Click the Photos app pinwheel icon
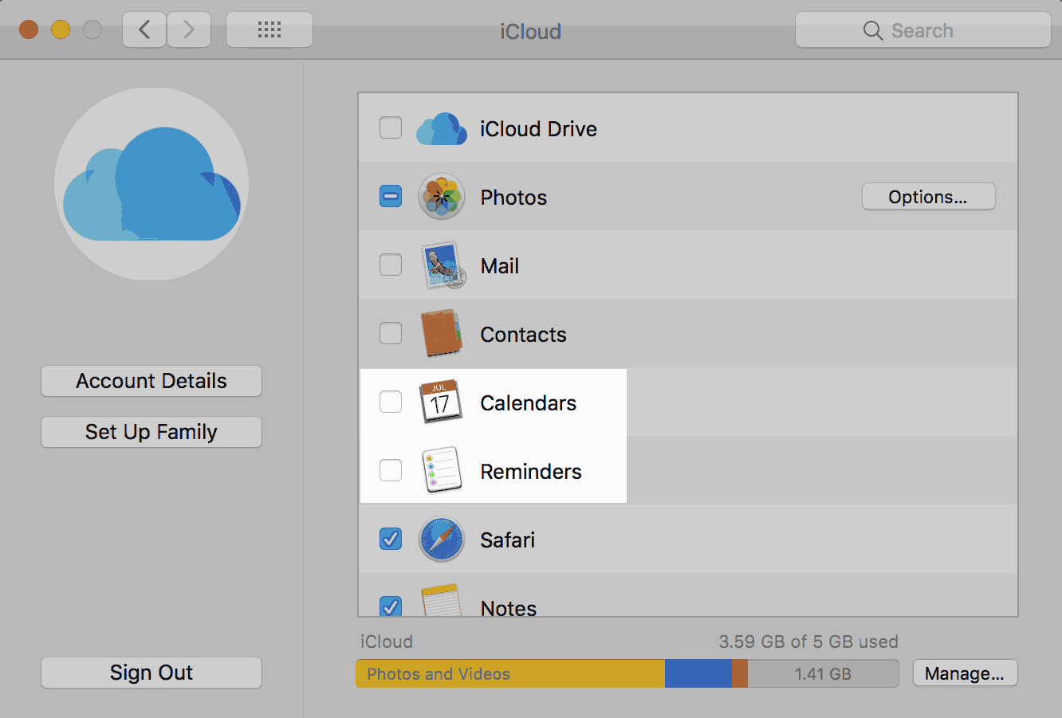Image resolution: width=1062 pixels, height=718 pixels. pos(442,197)
